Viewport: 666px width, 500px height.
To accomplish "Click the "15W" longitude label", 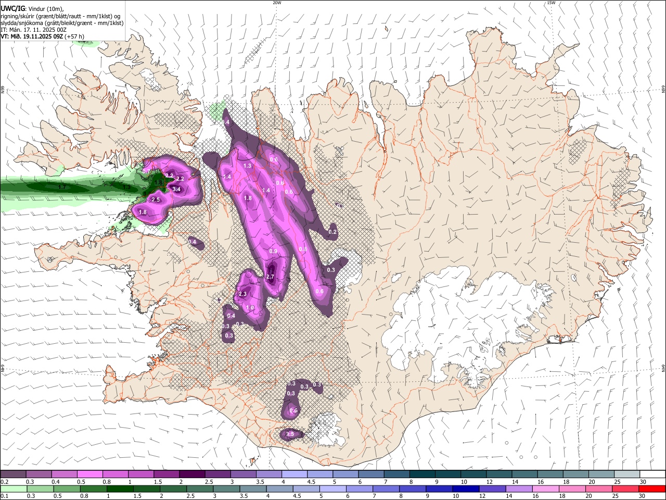I will click(552, 3).
